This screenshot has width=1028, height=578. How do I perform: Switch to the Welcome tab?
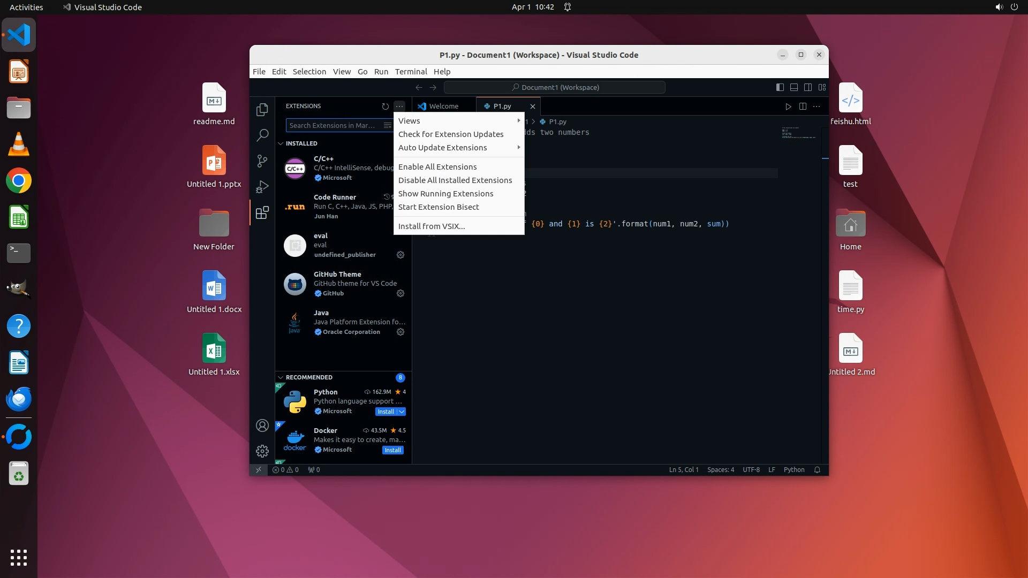[443, 107]
